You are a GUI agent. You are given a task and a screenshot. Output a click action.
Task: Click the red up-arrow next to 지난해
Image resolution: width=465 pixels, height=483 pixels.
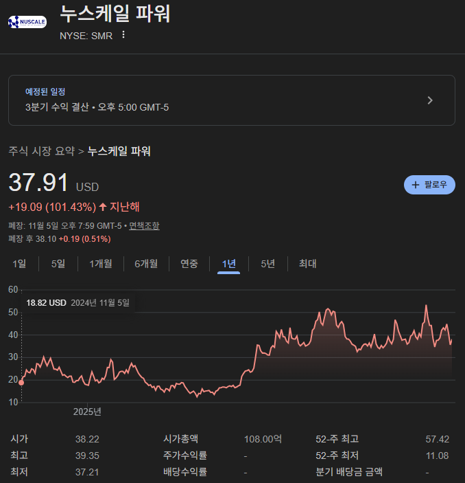(103, 207)
